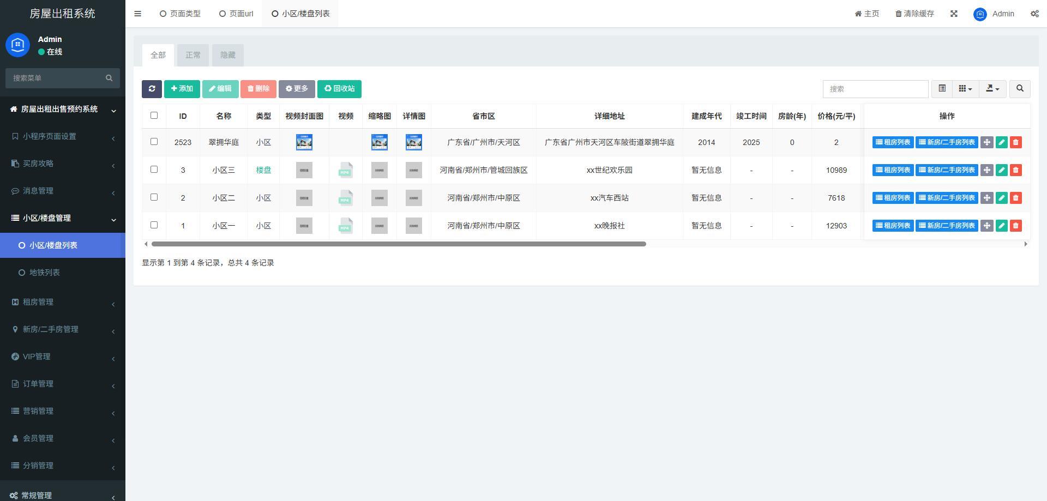Click the search magnifier button beside export
The width and height of the screenshot is (1047, 501).
coord(1020,89)
